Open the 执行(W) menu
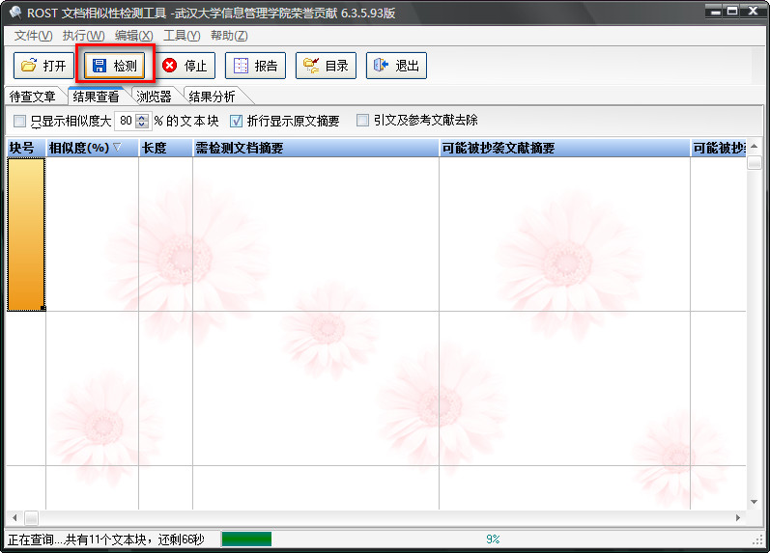The width and height of the screenshot is (770, 553). point(83,36)
